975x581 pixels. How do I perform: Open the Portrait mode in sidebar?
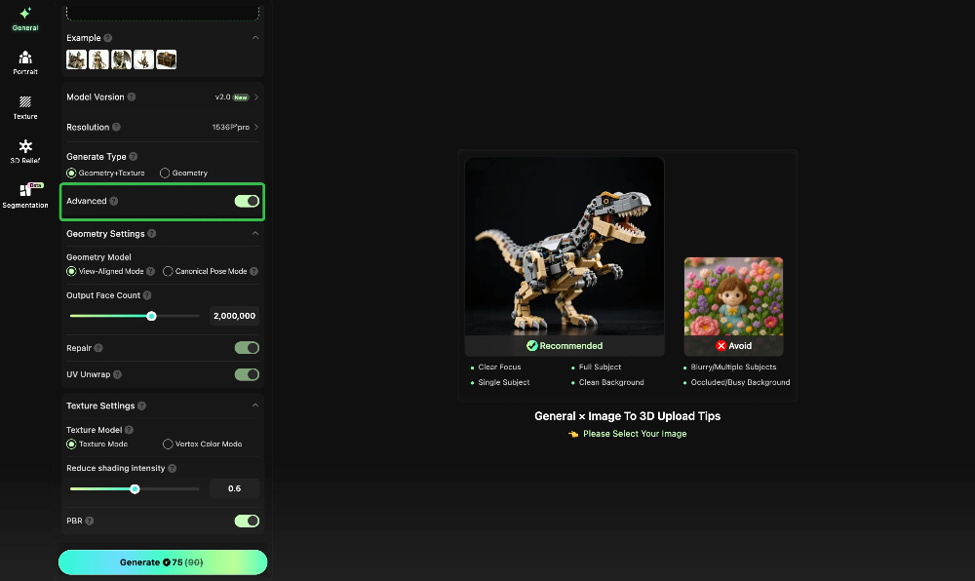tap(25, 62)
